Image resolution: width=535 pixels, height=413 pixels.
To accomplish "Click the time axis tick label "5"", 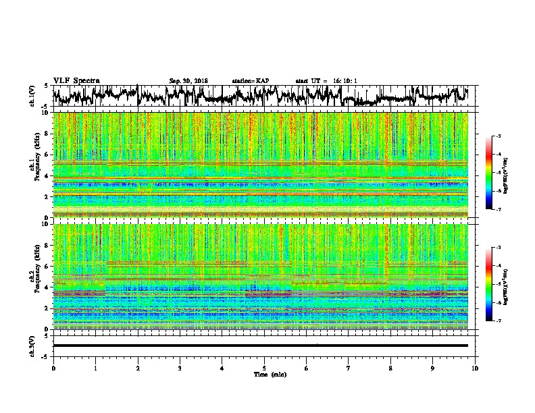I will pos(264,368).
